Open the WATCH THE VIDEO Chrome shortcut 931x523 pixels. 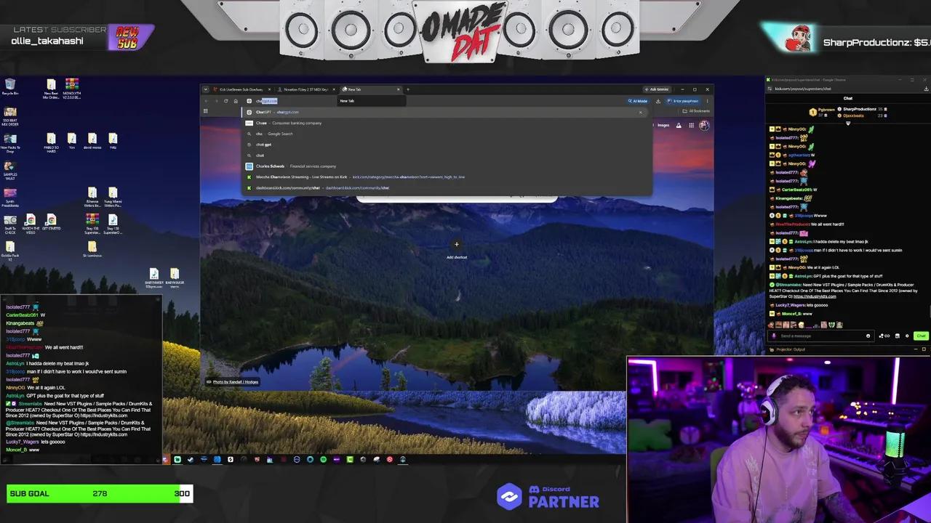click(31, 224)
